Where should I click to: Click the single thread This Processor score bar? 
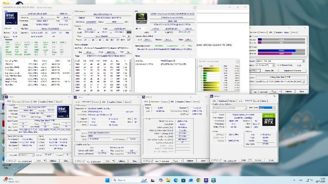pos(281,39)
